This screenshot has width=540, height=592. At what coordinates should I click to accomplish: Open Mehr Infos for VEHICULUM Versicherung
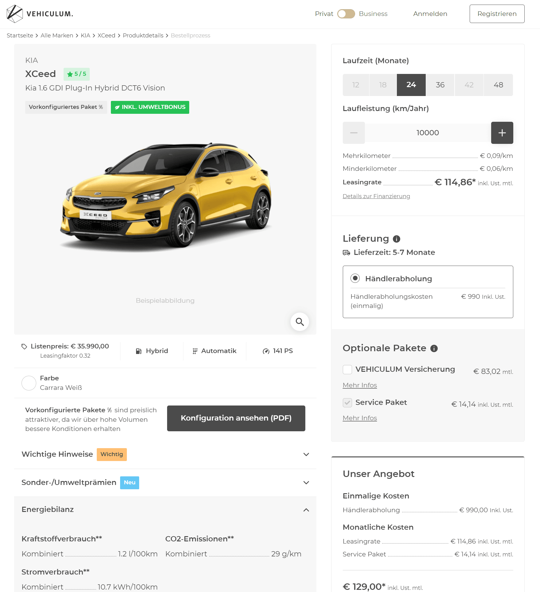click(x=360, y=385)
